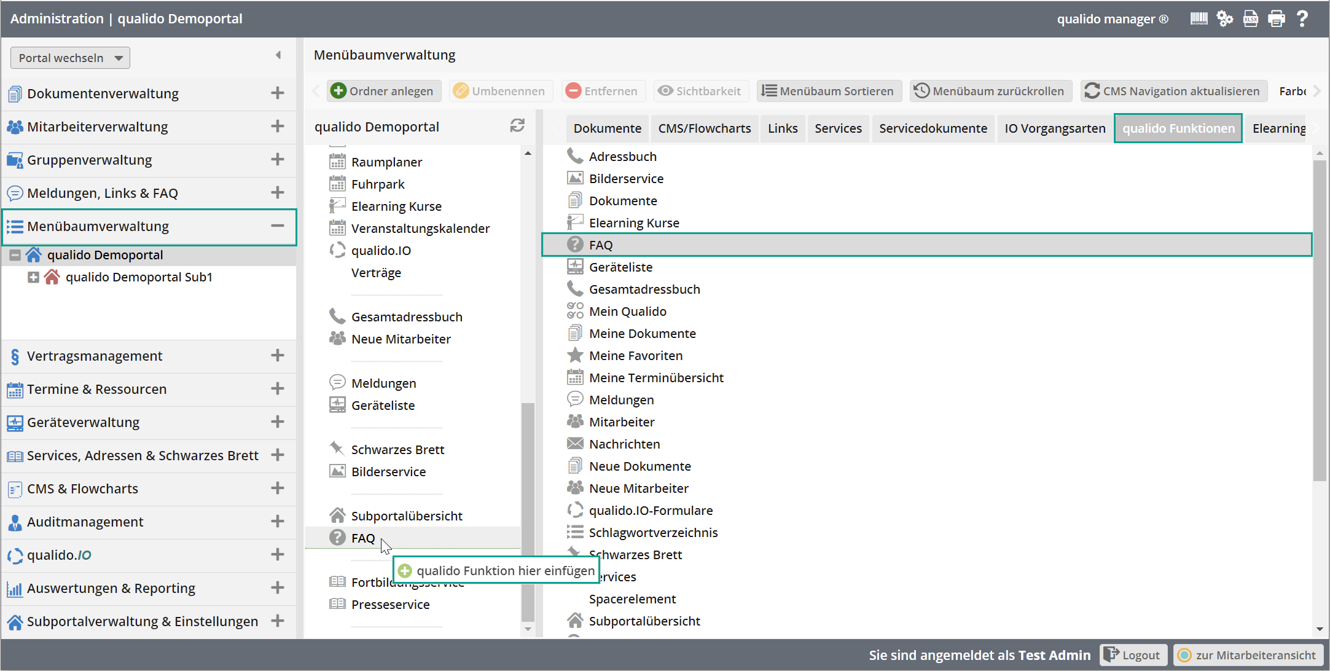Switch to the Servicedokumente tab
This screenshot has height=671, width=1330.
[933, 128]
